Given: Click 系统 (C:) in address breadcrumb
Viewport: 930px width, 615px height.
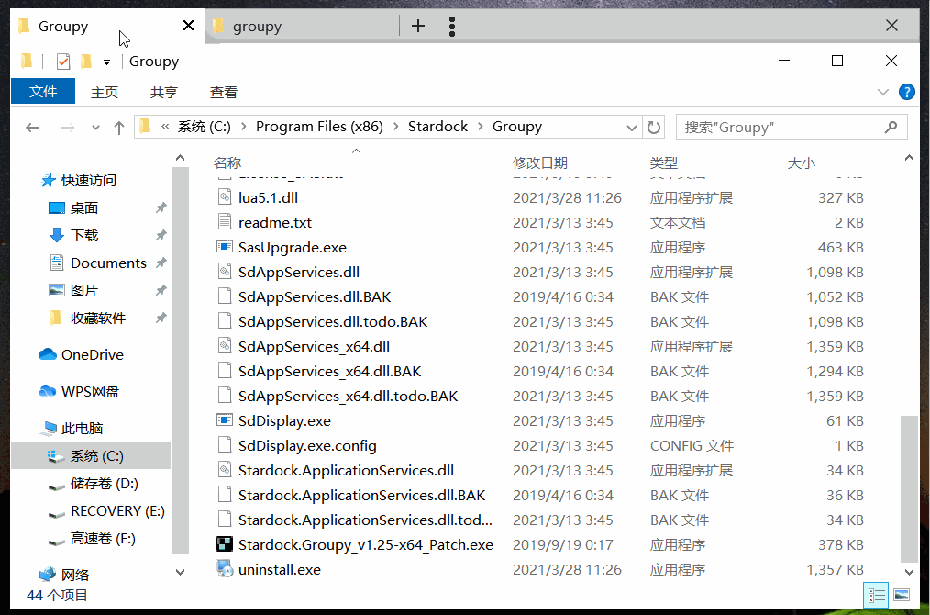Looking at the screenshot, I should [204, 127].
